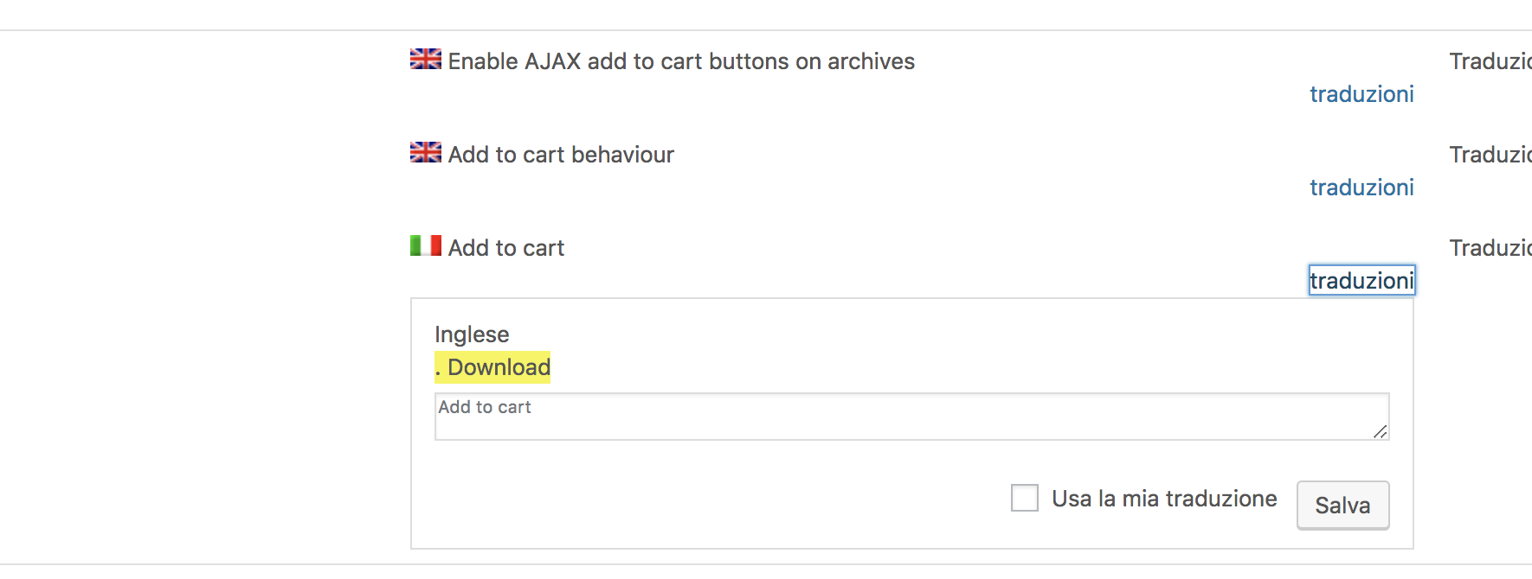Click the Traduzio status in Add to cart behaviour row
The width and height of the screenshot is (1532, 579).
(x=1490, y=155)
